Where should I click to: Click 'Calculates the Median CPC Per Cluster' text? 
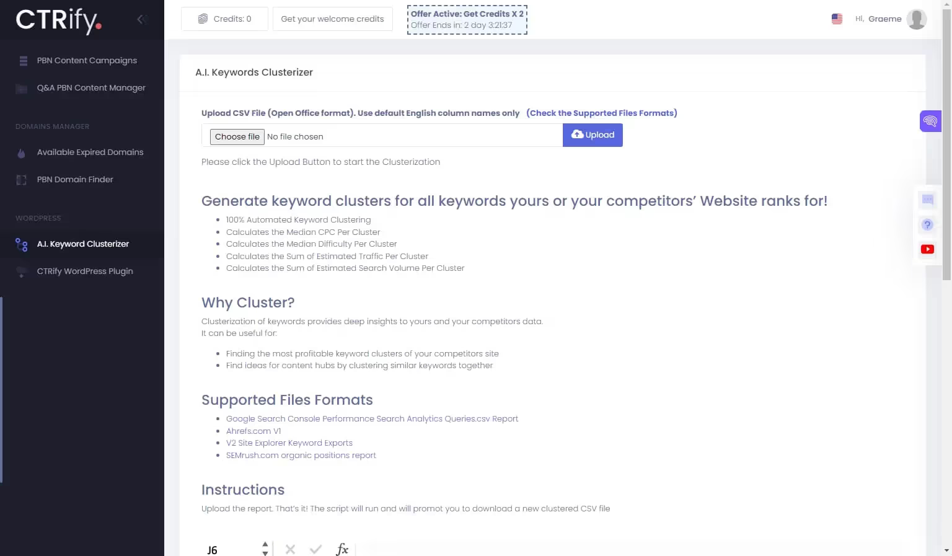click(303, 232)
